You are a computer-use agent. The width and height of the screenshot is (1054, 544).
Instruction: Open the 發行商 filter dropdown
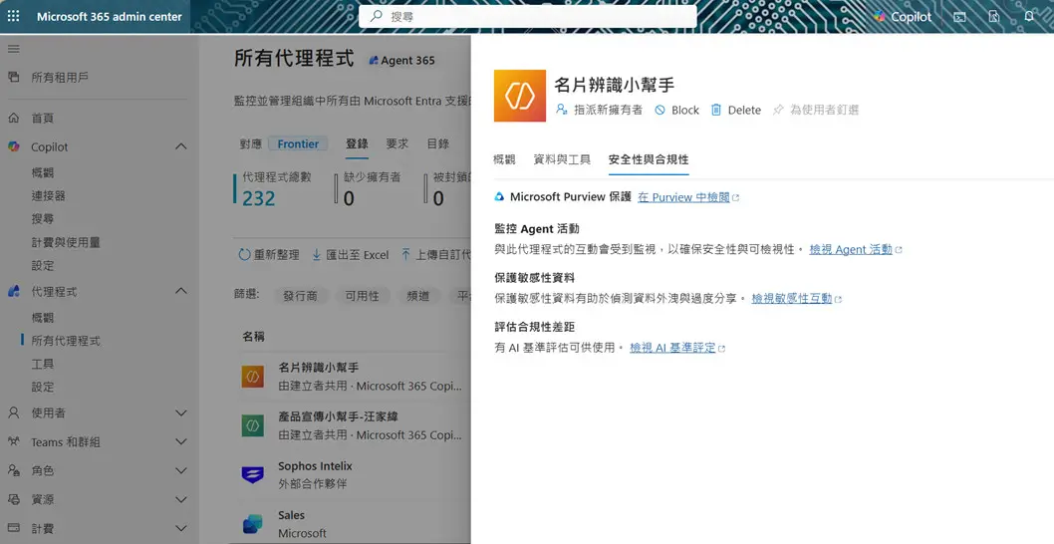point(300,296)
